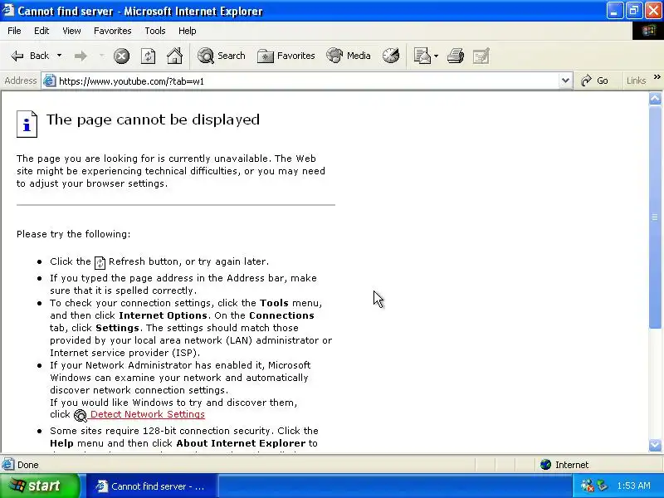Click the Windows flag throbber logo

click(x=648, y=31)
